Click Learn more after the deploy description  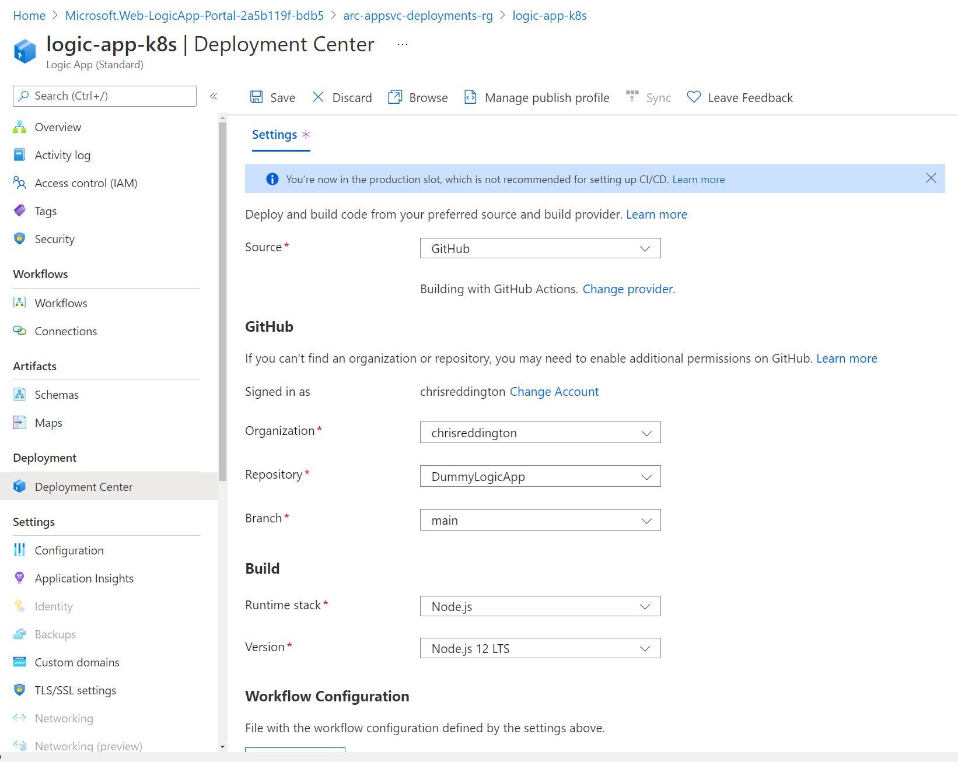coord(656,214)
